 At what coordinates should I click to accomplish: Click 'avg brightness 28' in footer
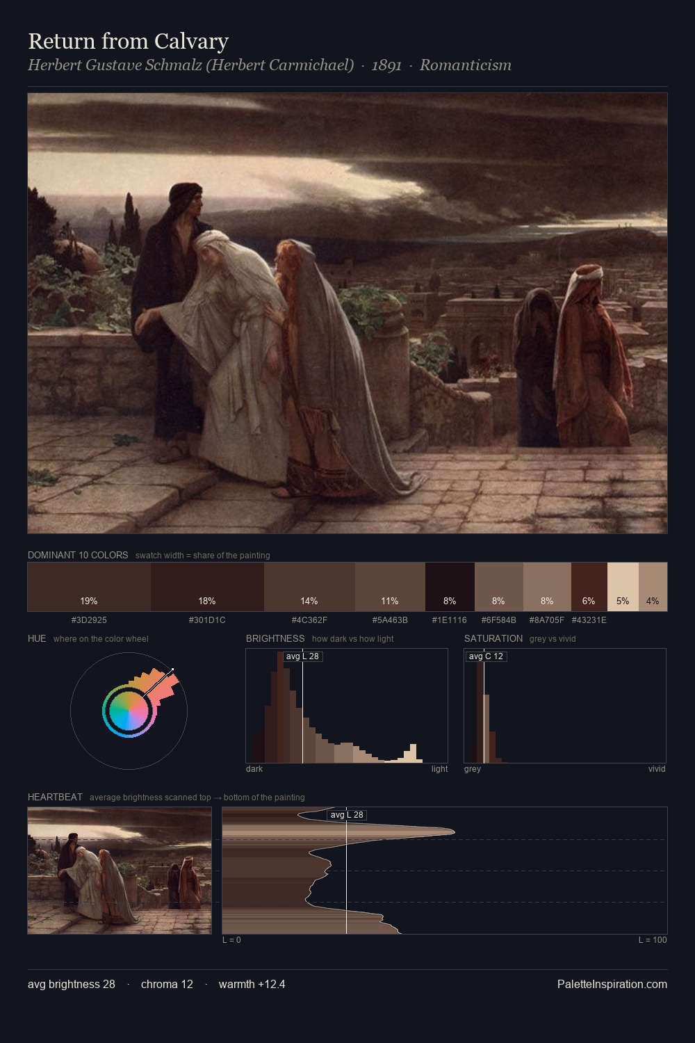[x=72, y=984]
